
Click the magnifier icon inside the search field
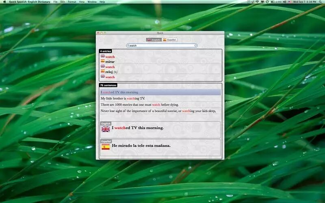(128, 45)
